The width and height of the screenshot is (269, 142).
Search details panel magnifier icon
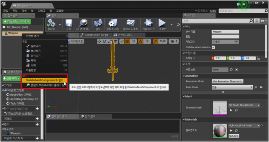pos(251,21)
